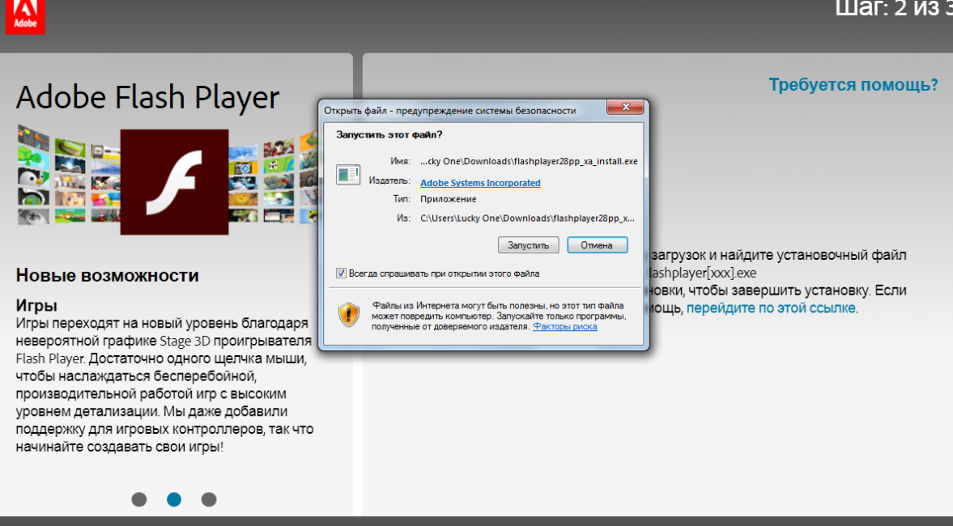Open the Требуется помощь? link
This screenshot has height=526, width=953.
coord(853,85)
